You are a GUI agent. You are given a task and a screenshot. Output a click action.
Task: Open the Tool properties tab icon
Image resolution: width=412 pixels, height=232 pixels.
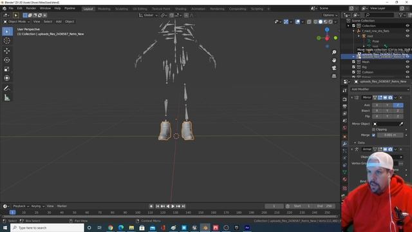click(x=344, y=90)
